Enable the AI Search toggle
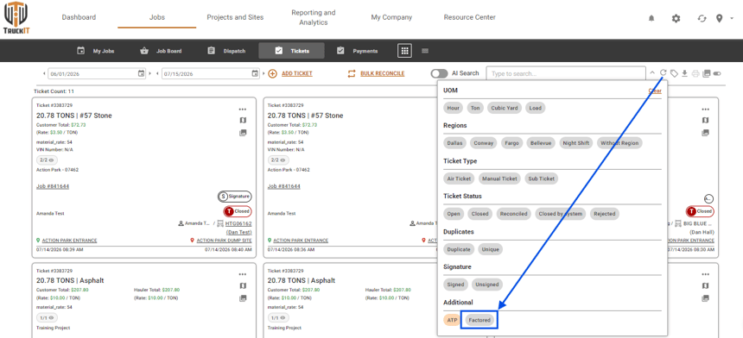Image resolution: width=743 pixels, height=338 pixels. 439,74
